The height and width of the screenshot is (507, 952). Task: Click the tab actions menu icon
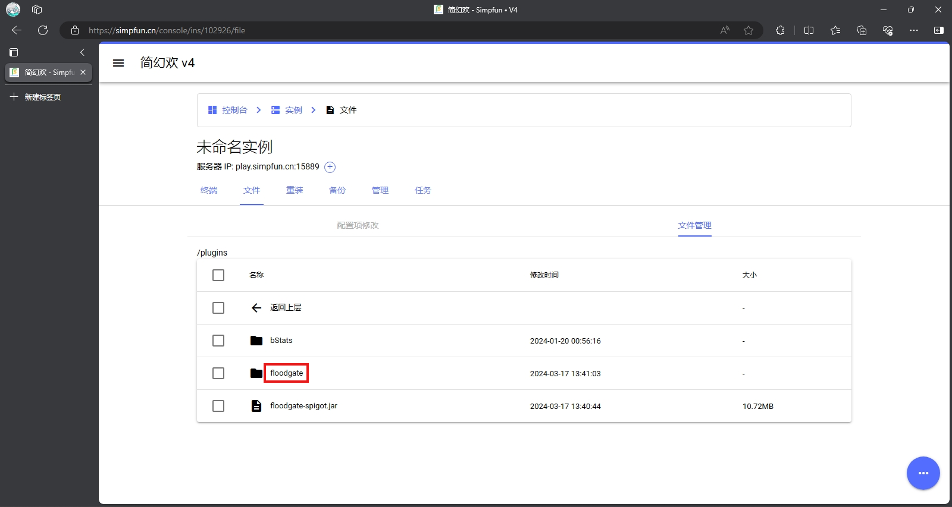coord(14,52)
